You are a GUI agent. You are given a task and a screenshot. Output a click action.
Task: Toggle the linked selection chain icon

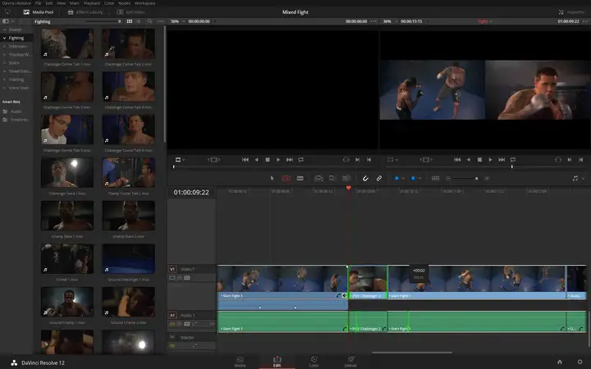[x=378, y=178]
